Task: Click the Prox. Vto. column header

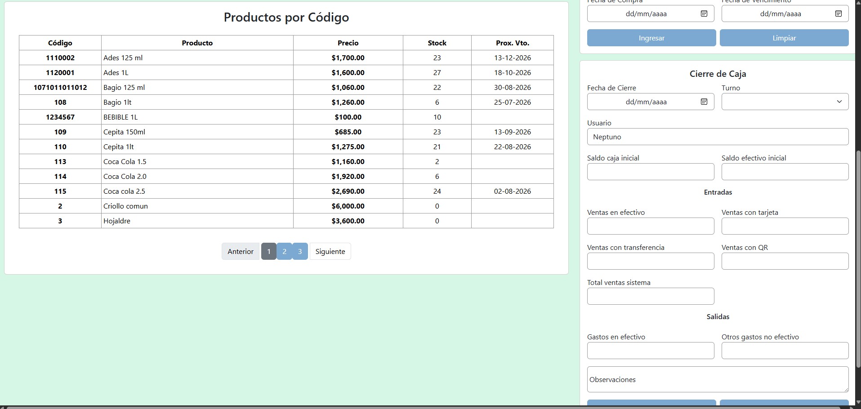Action: 513,43
